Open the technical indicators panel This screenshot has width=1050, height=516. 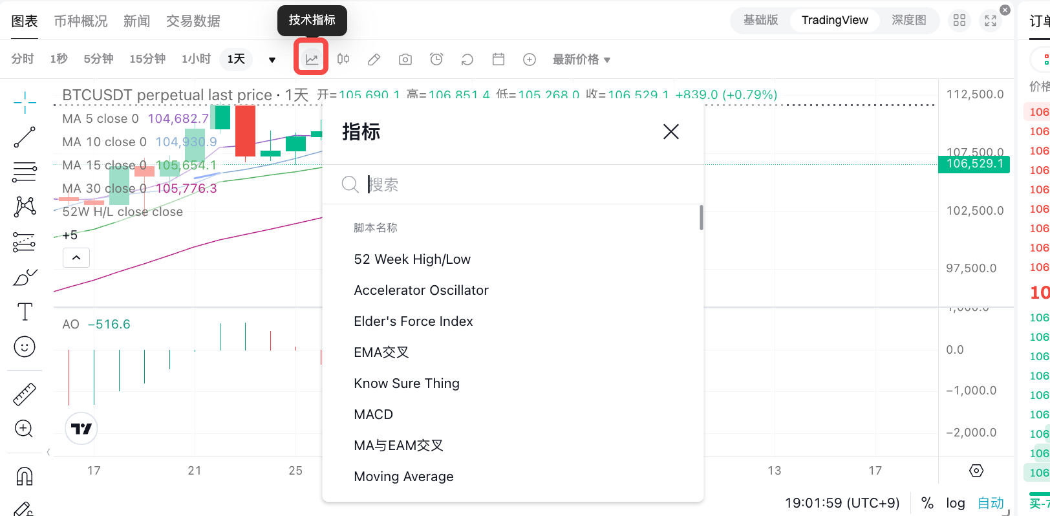(x=312, y=59)
